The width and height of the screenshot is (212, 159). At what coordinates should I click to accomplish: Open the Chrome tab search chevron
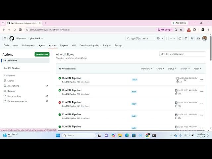tap(3, 23)
